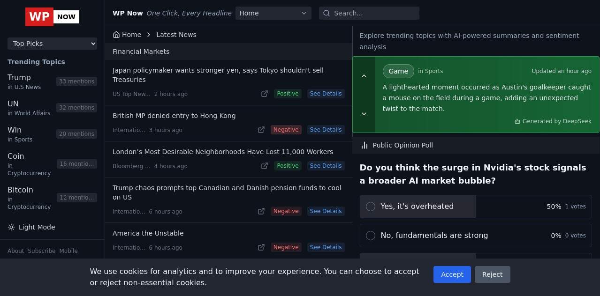
Task: Accept the cookie notice
Action: (452, 274)
